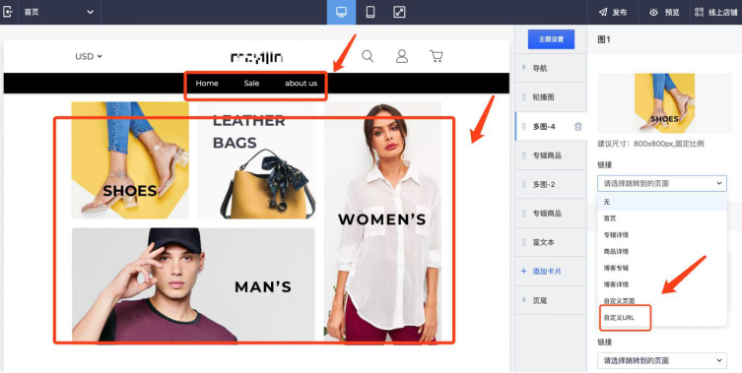The height and width of the screenshot is (373, 742).
Task: Choose 商品详情 in the link dropdown
Action: [661, 252]
